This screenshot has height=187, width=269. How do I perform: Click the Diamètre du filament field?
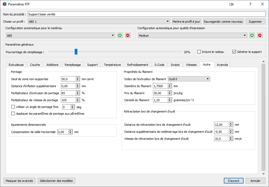coord(160,86)
